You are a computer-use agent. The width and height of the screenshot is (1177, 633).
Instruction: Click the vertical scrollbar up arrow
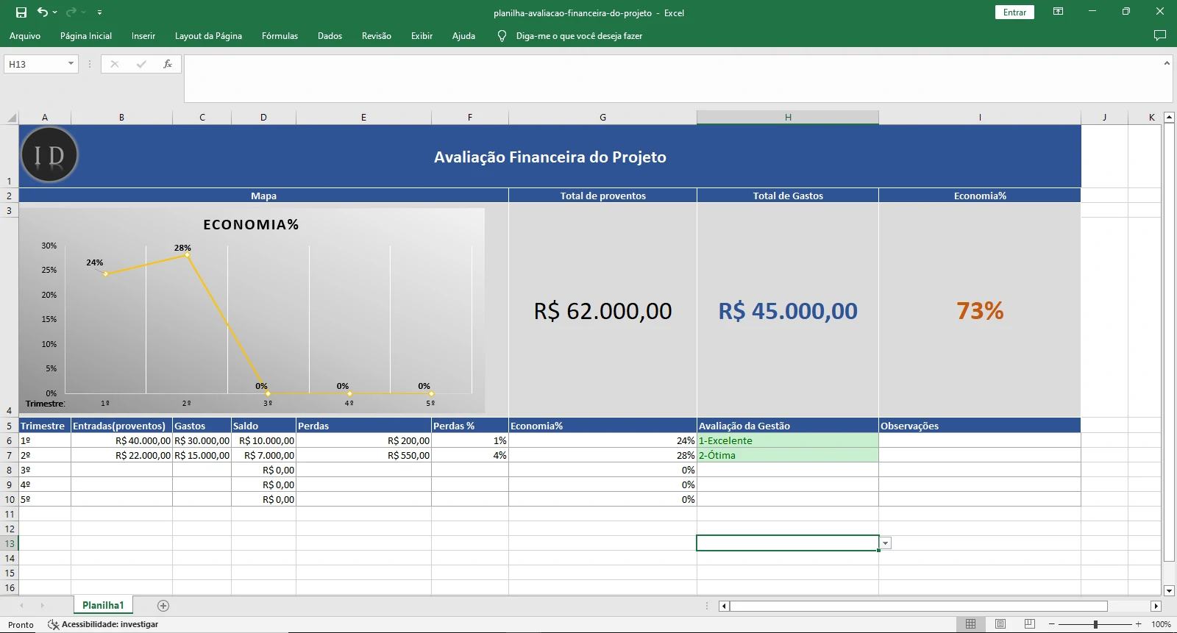point(1169,117)
